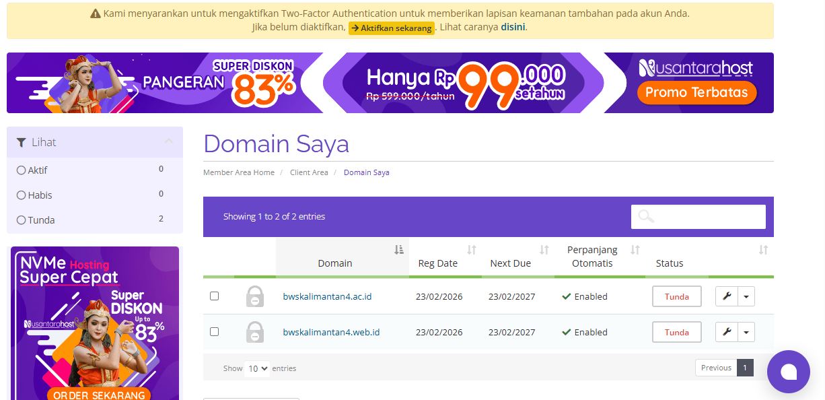Open dropdown arrow for bwskalimantan4.web.id actions

[746, 332]
